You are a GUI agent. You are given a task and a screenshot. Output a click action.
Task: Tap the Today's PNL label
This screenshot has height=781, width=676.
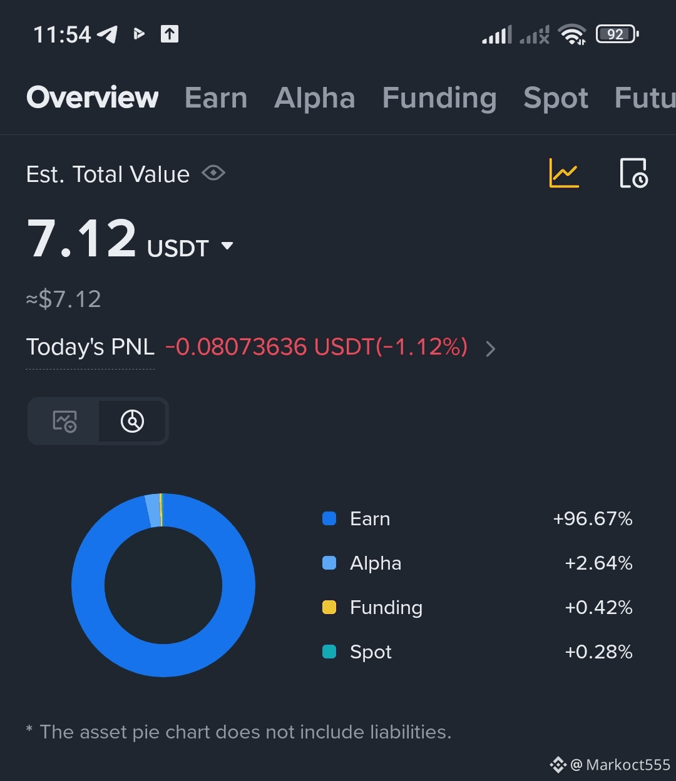point(90,347)
